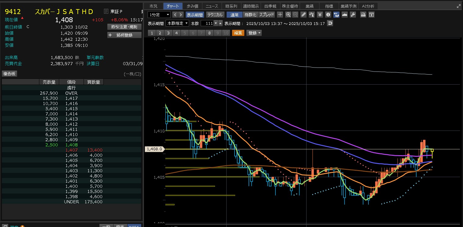This screenshot has height=227, width=463.
Task: Open the 本数指定 display period dropdown
Action: pos(177,23)
